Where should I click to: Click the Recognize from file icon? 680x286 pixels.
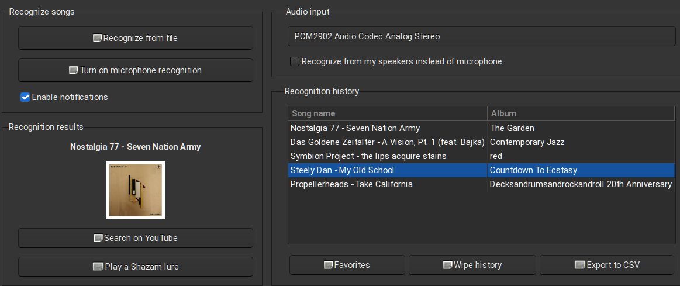98,38
